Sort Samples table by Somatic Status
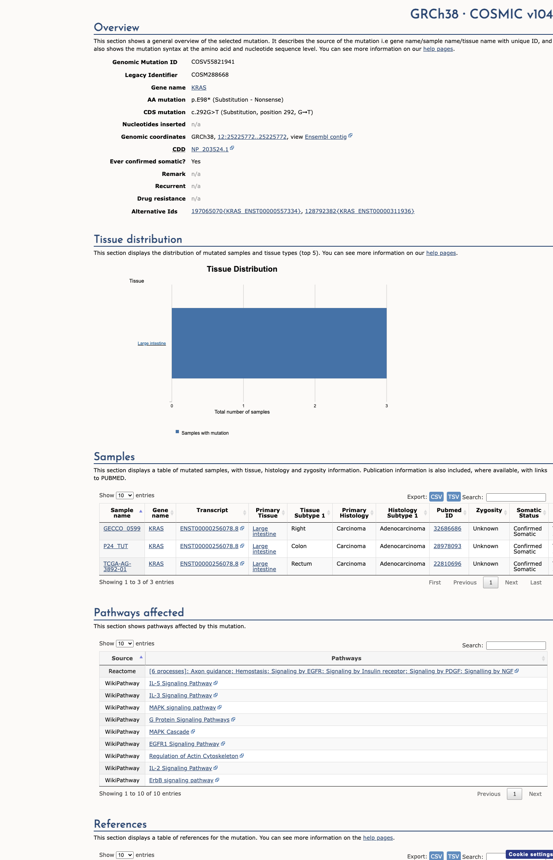Image resolution: width=553 pixels, height=860 pixels. 529,513
